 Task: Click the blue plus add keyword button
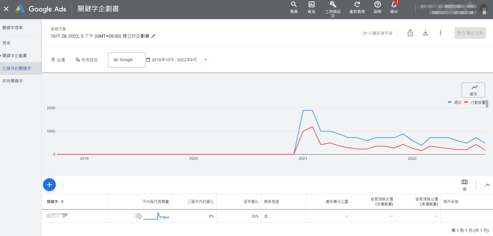click(49, 185)
